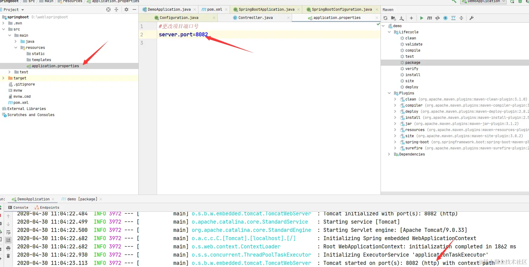Jump up the console stack trace

(8, 216)
